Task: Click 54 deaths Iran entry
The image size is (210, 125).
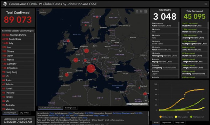Action: pos(165,30)
